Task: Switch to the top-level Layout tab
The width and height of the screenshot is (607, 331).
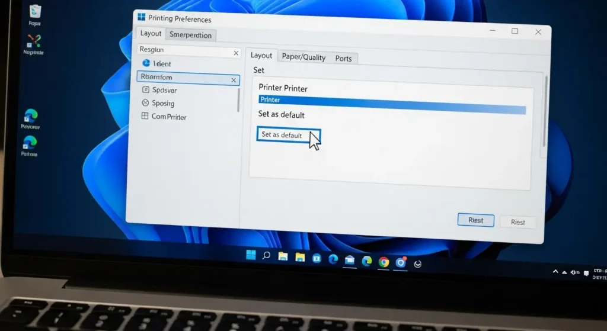Action: (x=151, y=33)
